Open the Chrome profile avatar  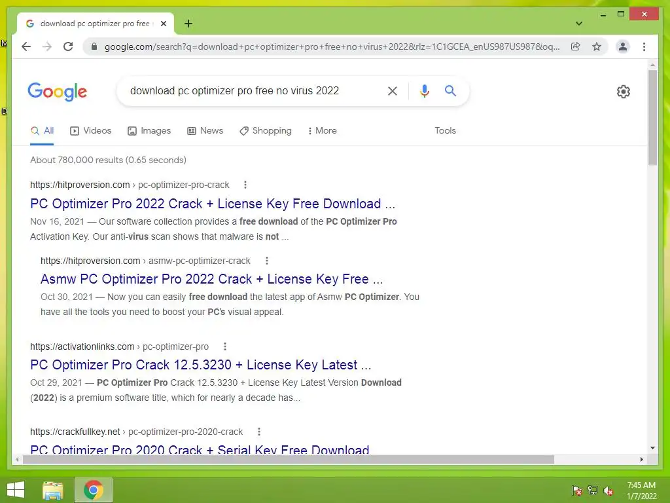click(623, 47)
